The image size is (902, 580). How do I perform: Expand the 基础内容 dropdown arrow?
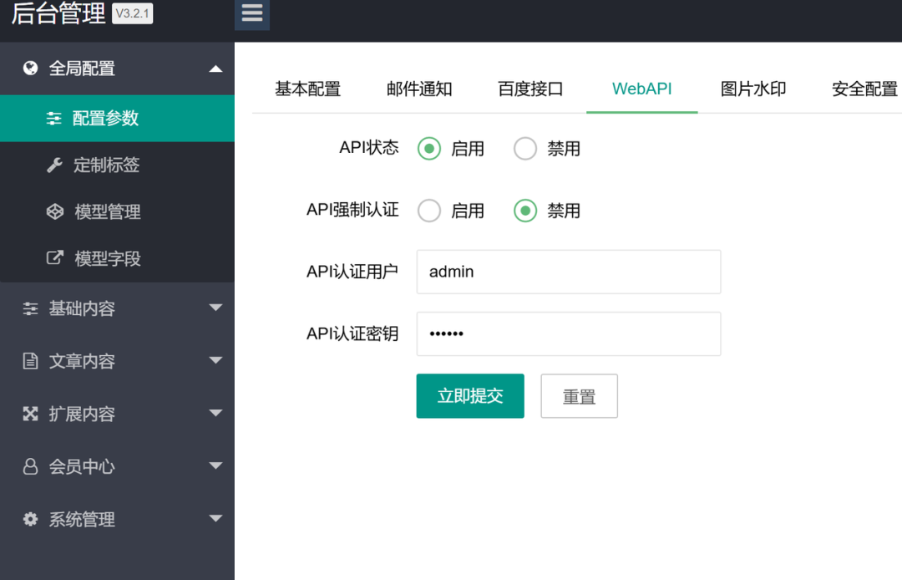(x=215, y=308)
